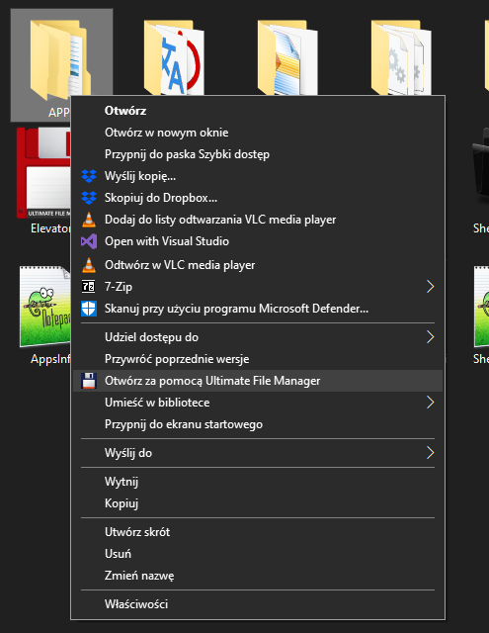Choose Otwórz za pomocą Ultimate File Manager
489x633 pixels.
pyautogui.click(x=258, y=381)
